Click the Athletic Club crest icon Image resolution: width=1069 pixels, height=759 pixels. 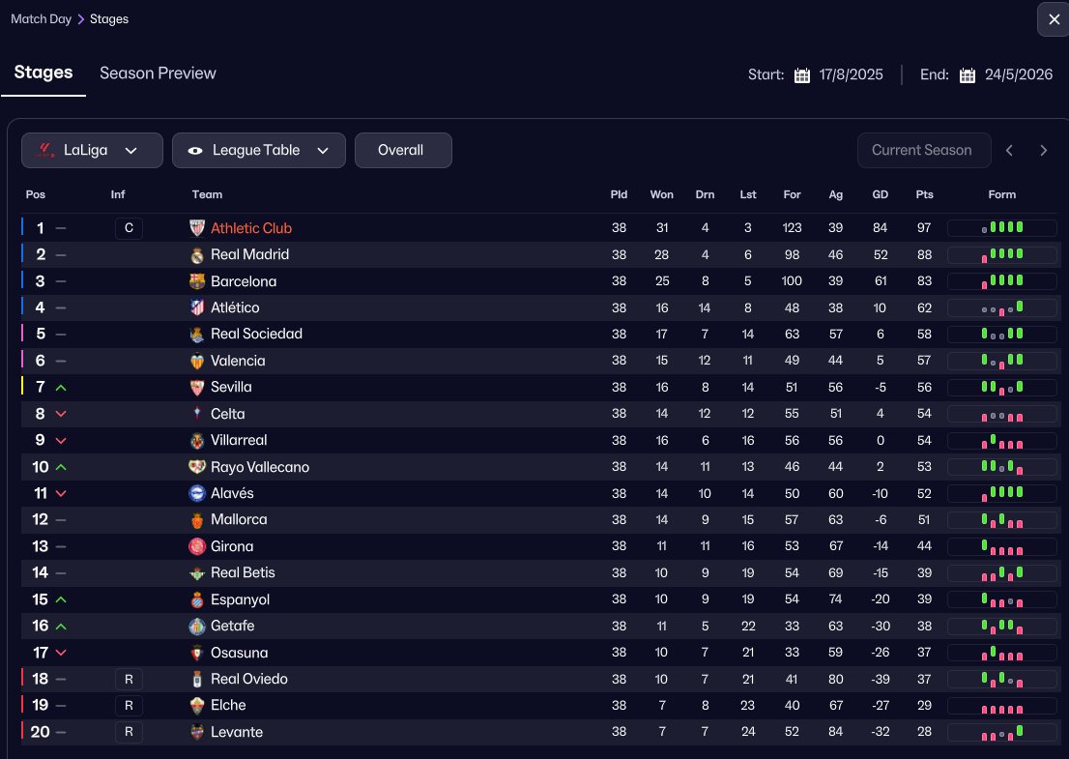tap(197, 228)
